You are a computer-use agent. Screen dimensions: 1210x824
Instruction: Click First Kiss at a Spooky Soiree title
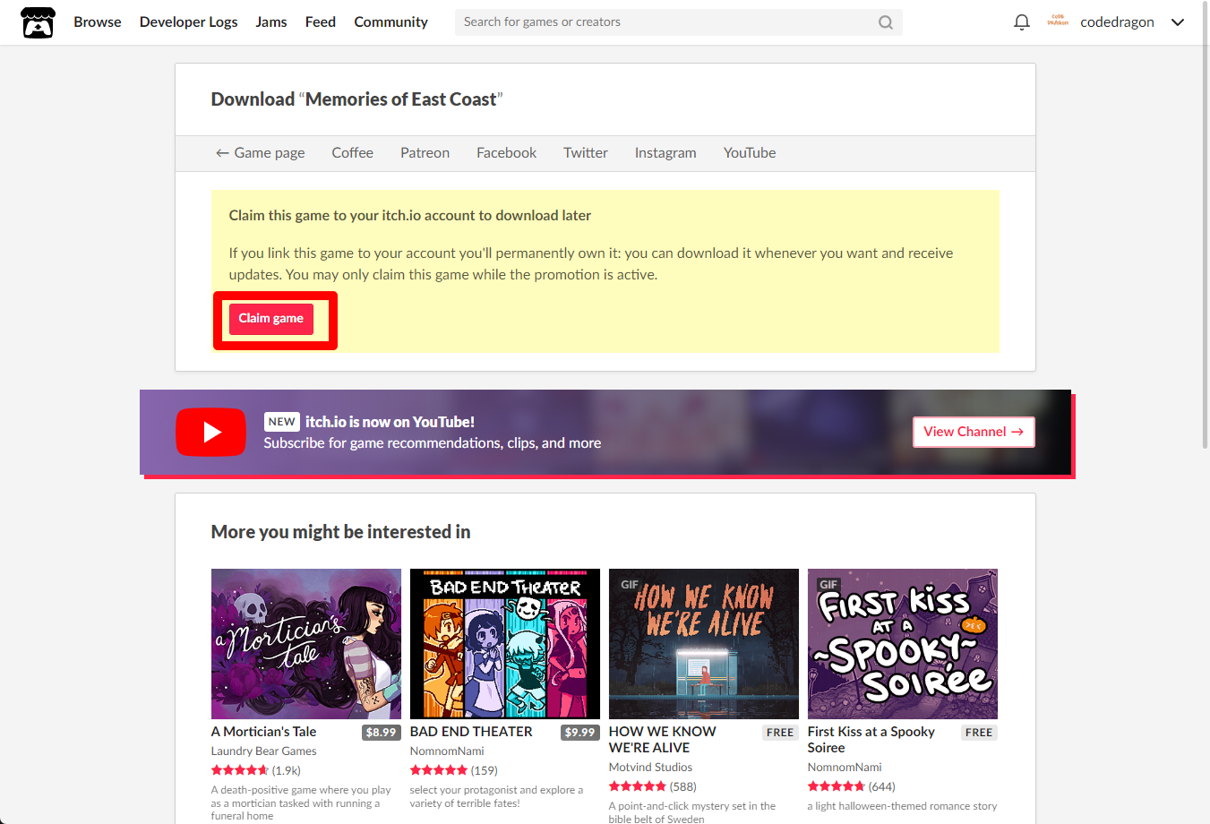point(871,740)
